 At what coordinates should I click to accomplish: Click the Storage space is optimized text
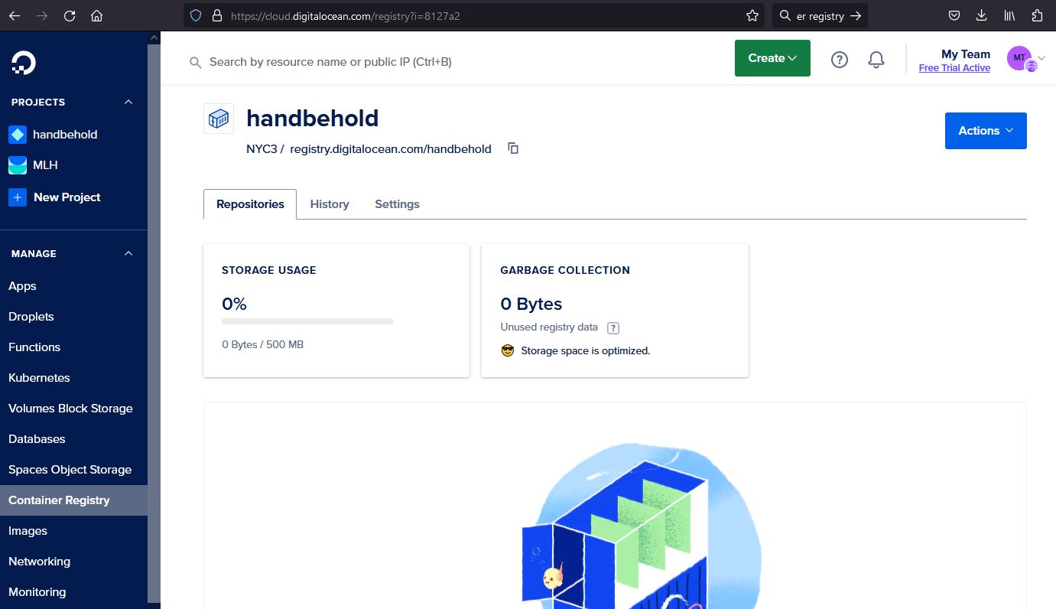click(x=585, y=351)
